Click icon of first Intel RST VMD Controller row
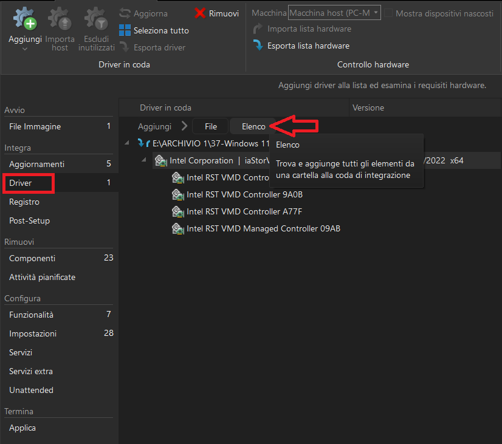502x444 pixels. 177,177
